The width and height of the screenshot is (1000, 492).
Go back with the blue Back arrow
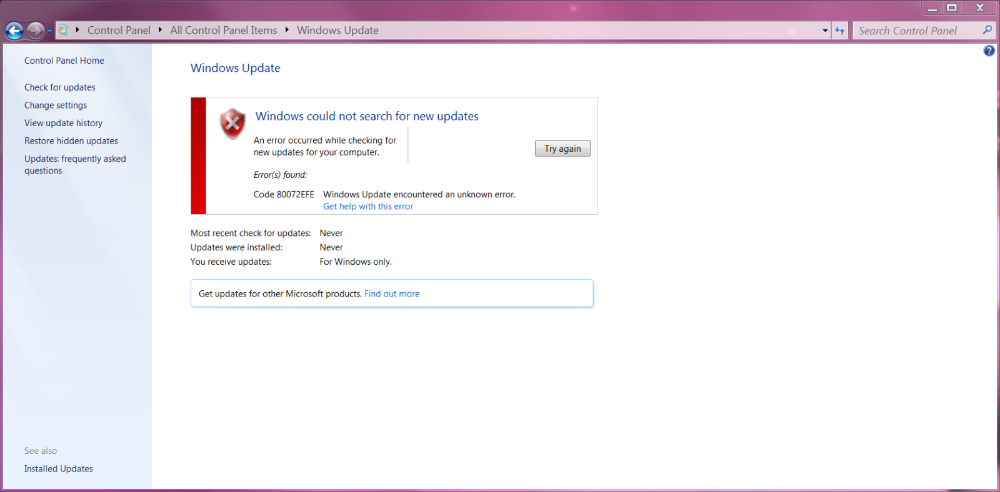point(14,31)
